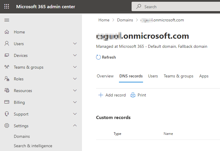Click the Refresh button label
The image size is (220, 151).
coord(109,57)
